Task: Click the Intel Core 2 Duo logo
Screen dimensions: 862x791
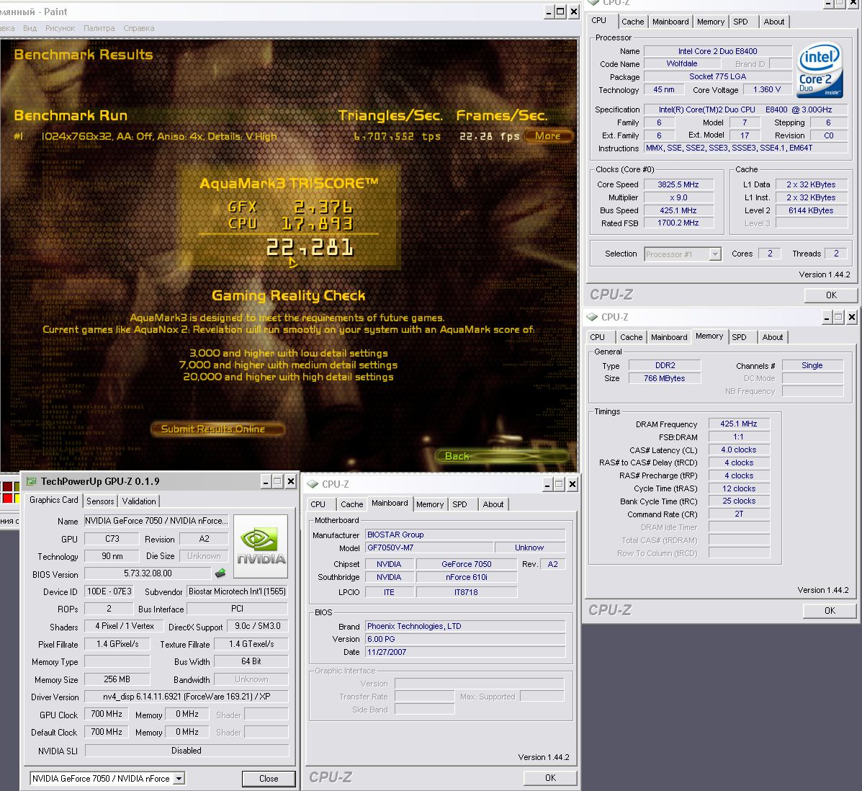Action: (820, 71)
